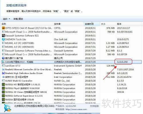Click the OPTIS SPEOS CAA V5 program icon
Viewport: 143px width, 114px height.
(3, 28)
